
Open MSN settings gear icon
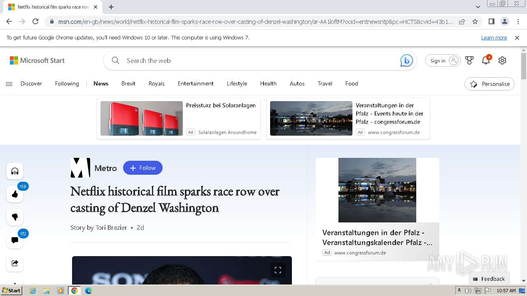tap(502, 60)
